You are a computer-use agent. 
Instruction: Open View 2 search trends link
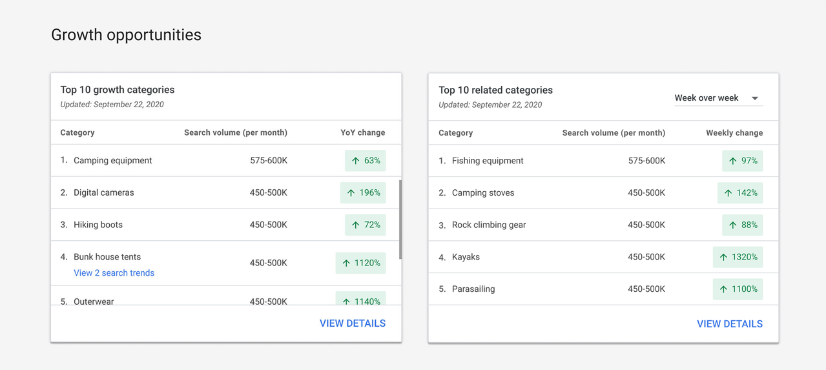(114, 273)
